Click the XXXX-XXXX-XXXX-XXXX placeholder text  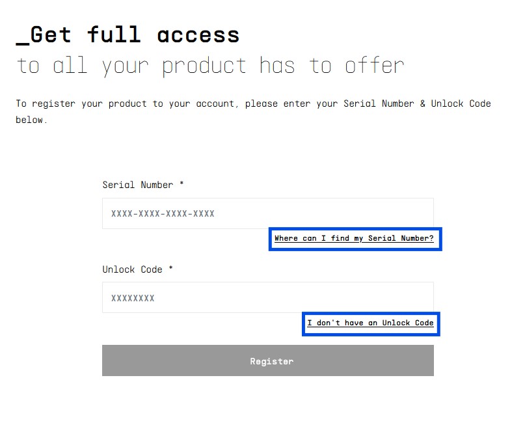(163, 213)
